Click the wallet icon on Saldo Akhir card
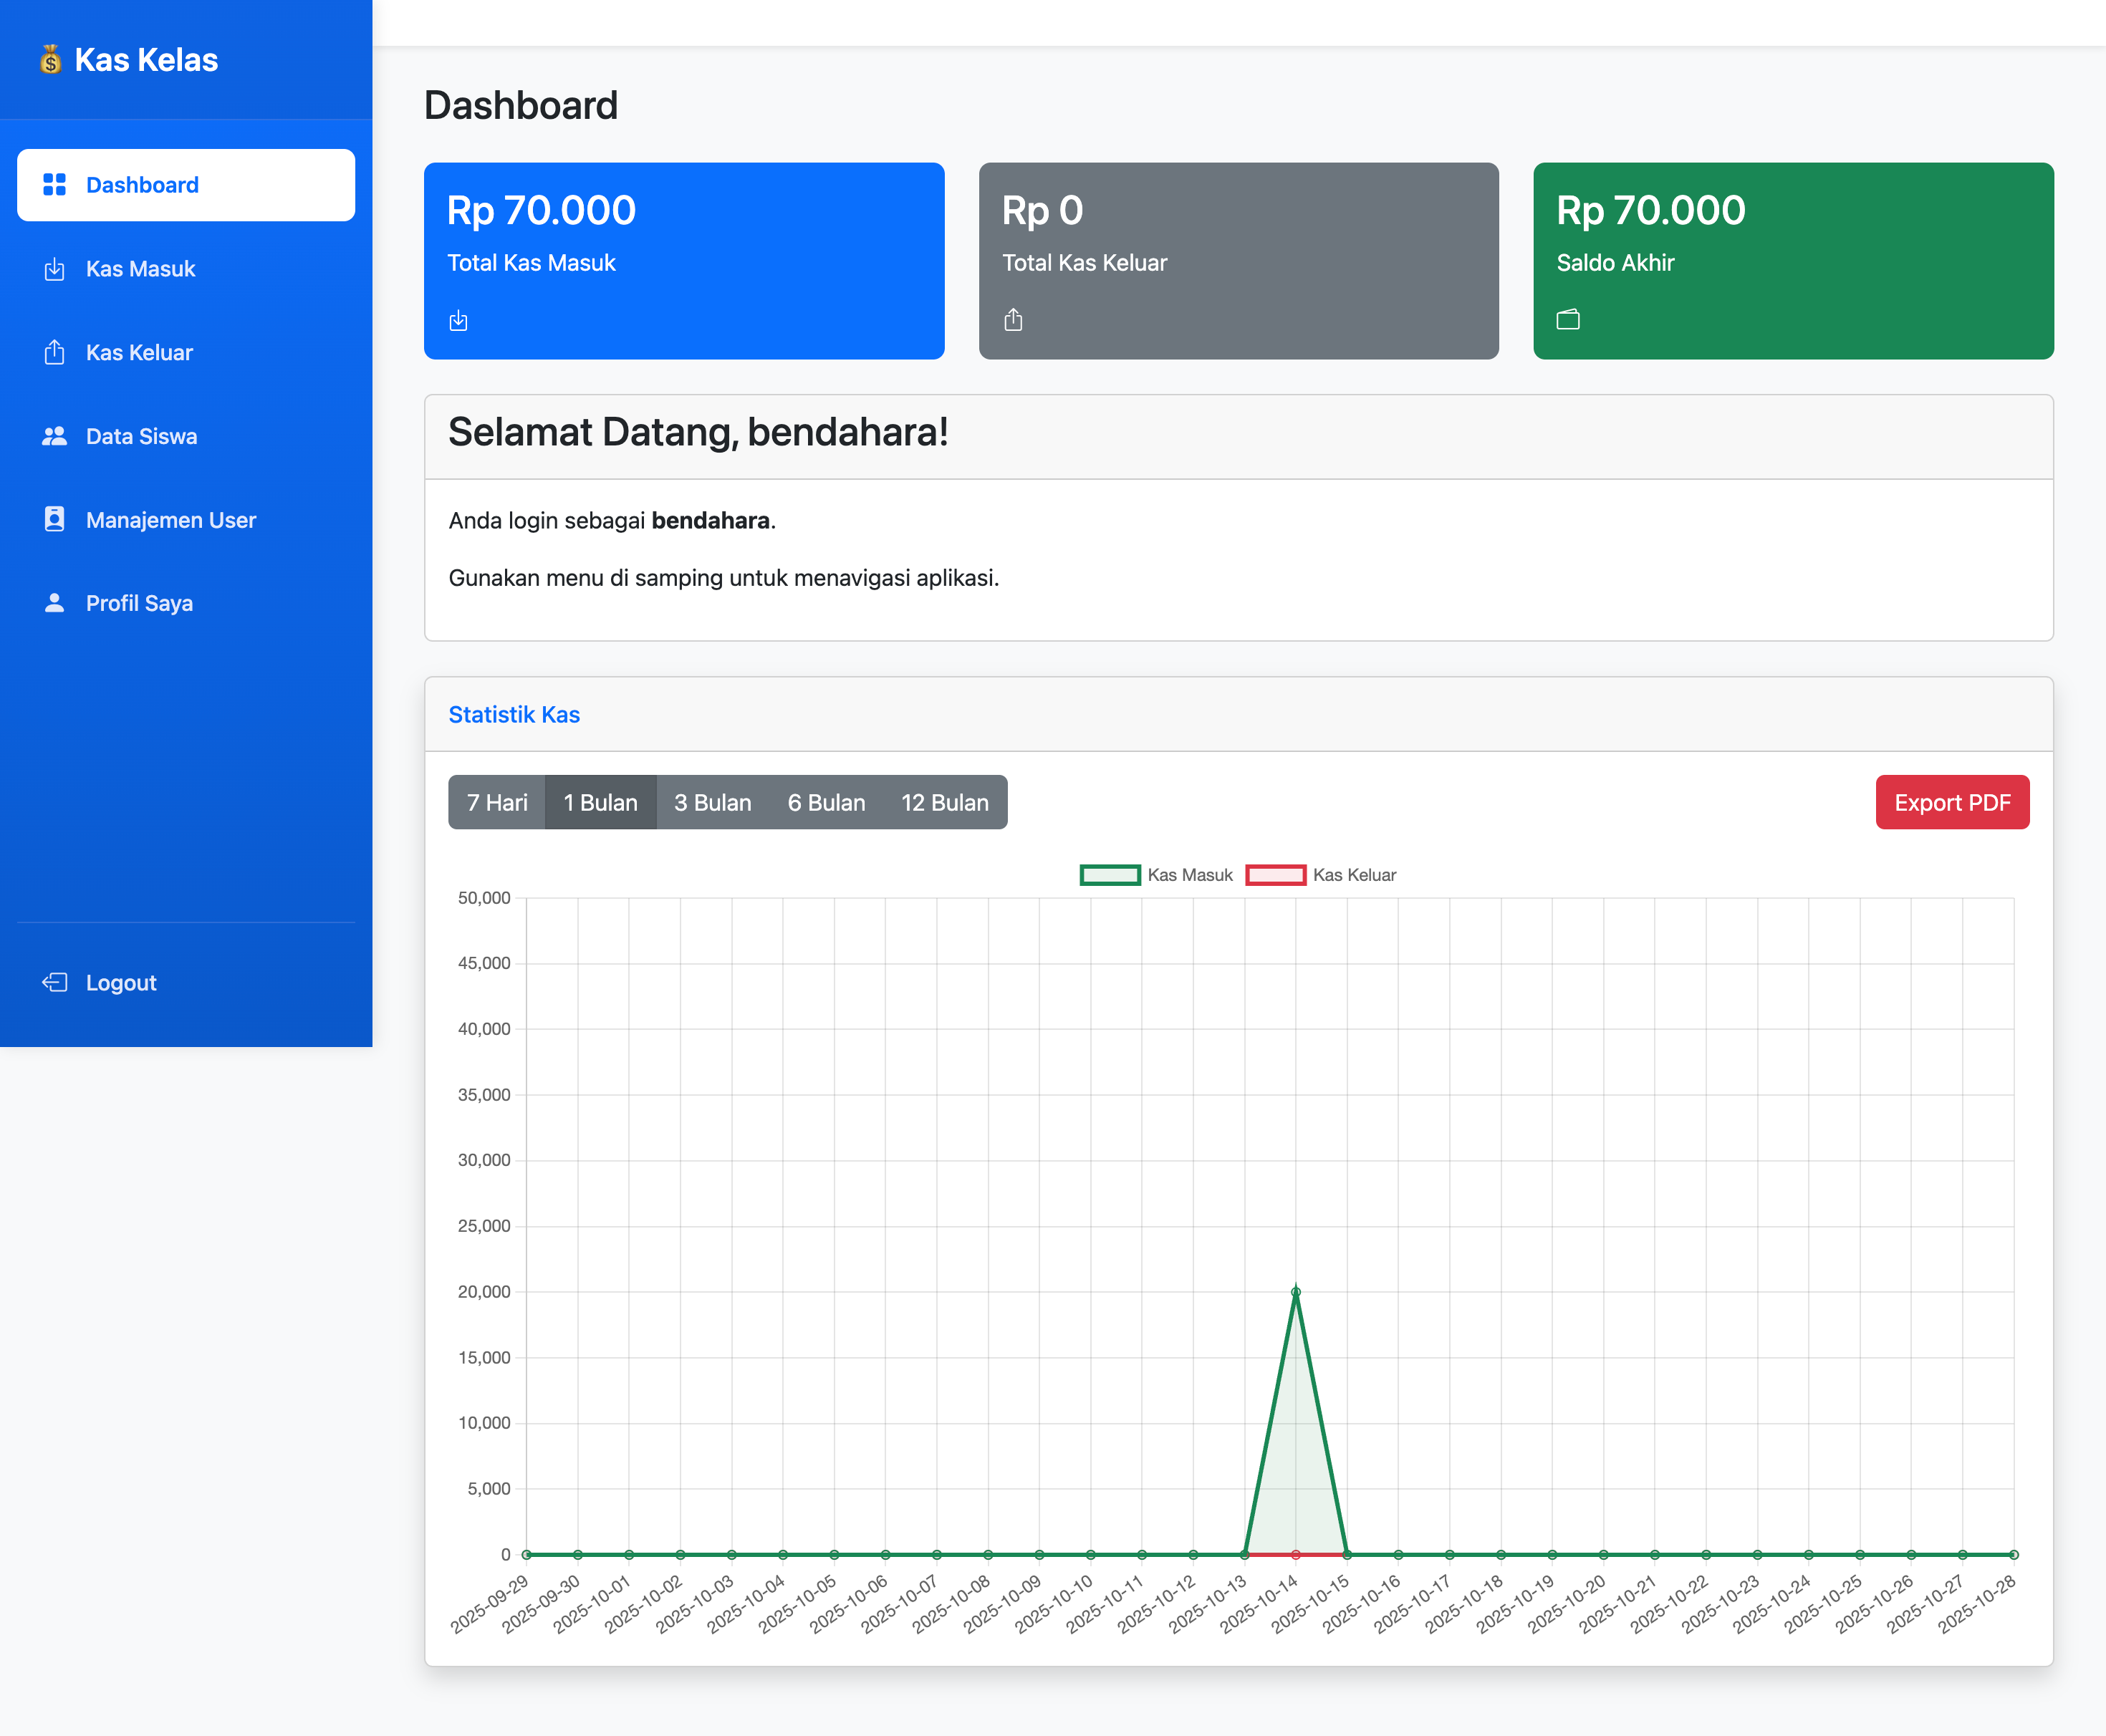2106x1736 pixels. pyautogui.click(x=1568, y=320)
